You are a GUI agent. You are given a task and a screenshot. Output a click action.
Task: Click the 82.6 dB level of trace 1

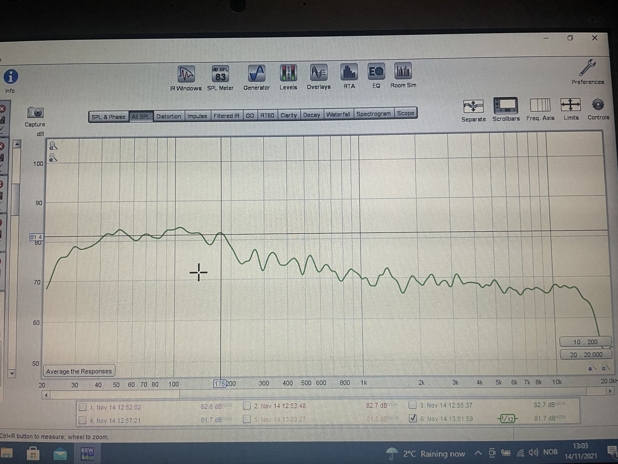click(x=212, y=406)
